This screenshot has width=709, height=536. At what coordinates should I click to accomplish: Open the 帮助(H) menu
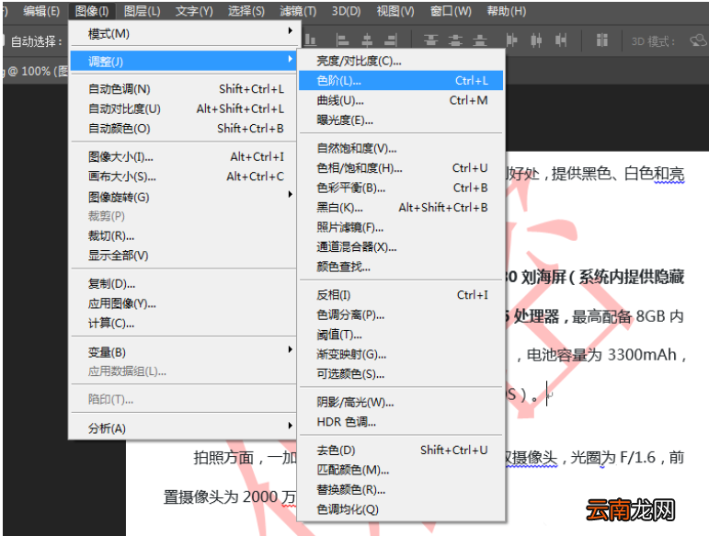(x=507, y=11)
